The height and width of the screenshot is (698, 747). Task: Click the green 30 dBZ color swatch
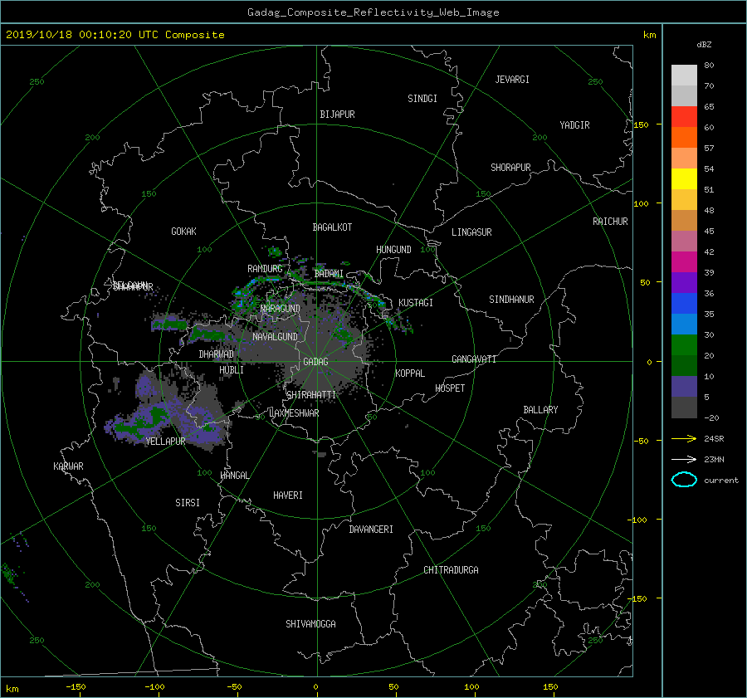pos(684,344)
